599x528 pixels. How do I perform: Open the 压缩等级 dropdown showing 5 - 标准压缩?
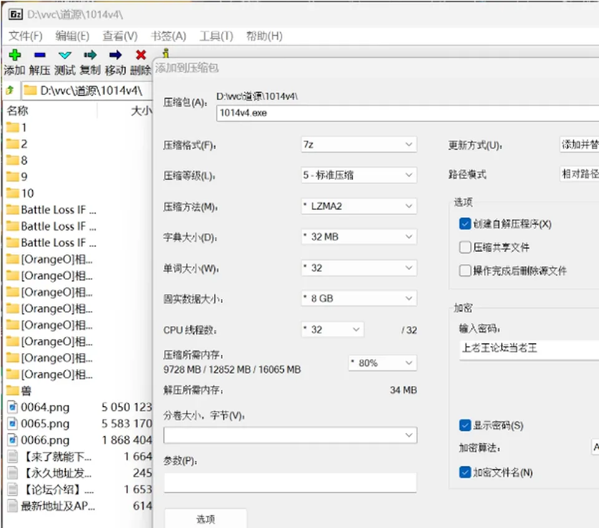point(359,175)
